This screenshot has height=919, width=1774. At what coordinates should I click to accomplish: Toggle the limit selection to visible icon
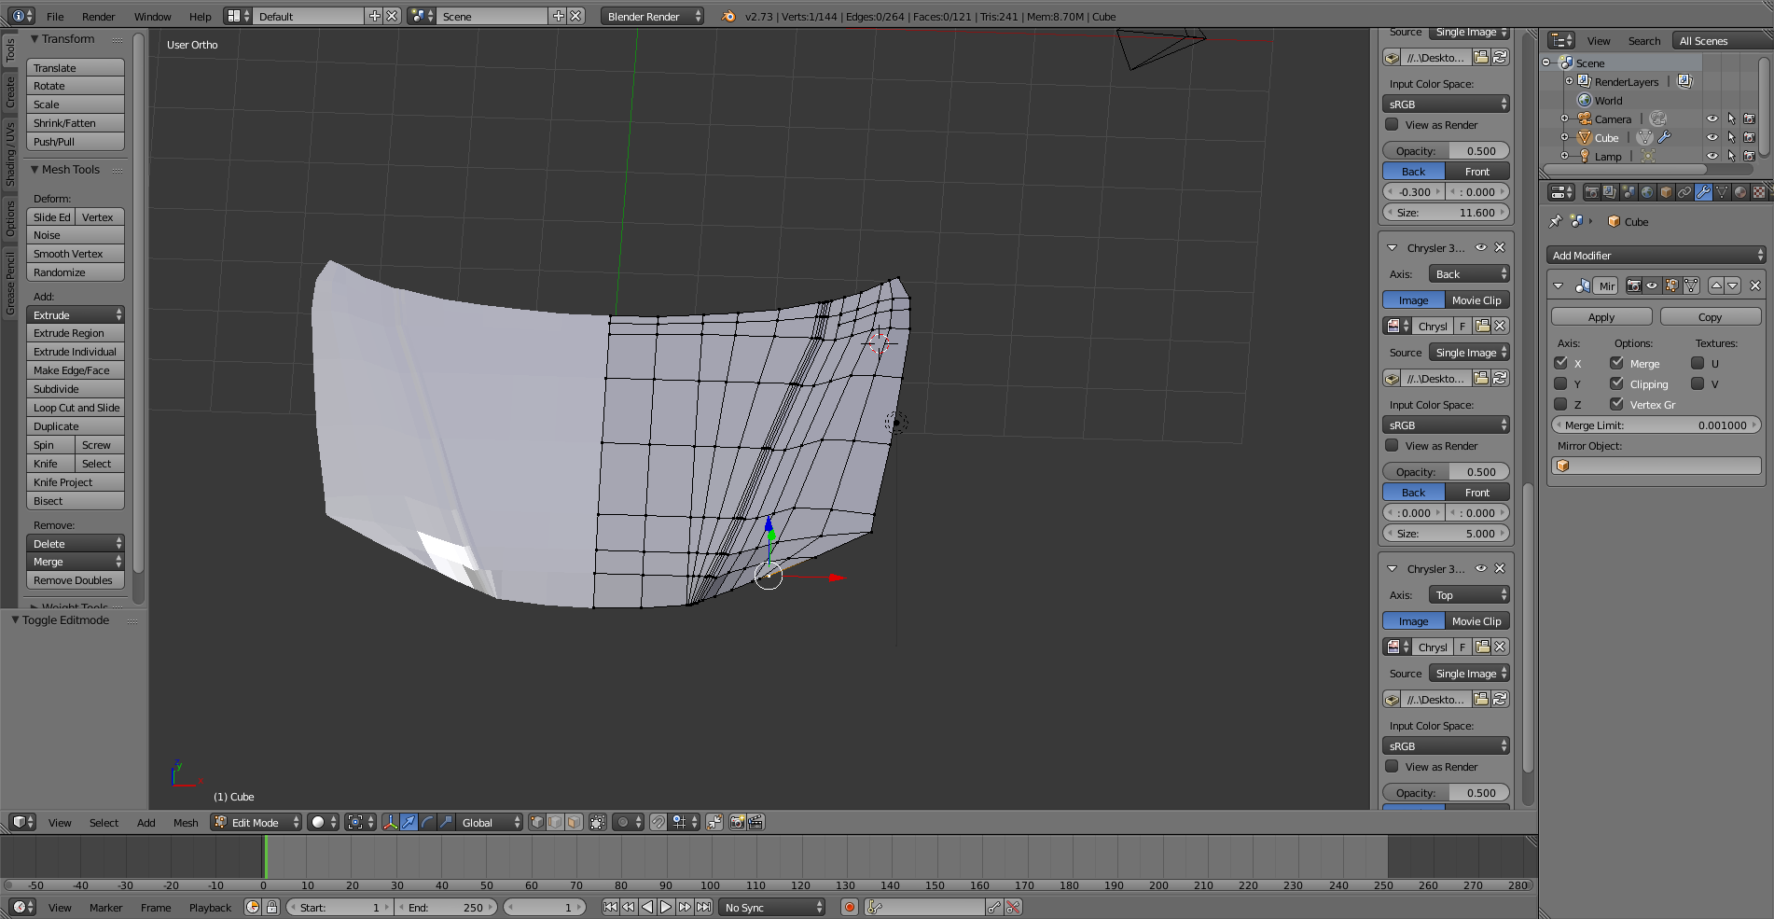(x=597, y=822)
